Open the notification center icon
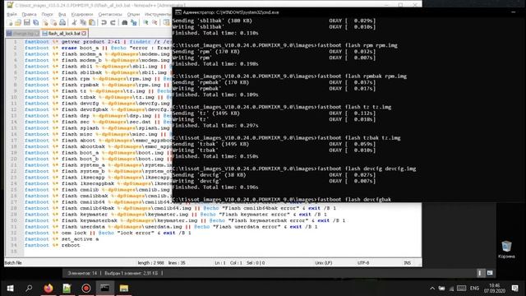Image resolution: width=526 pixels, height=296 pixels. (x=515, y=289)
